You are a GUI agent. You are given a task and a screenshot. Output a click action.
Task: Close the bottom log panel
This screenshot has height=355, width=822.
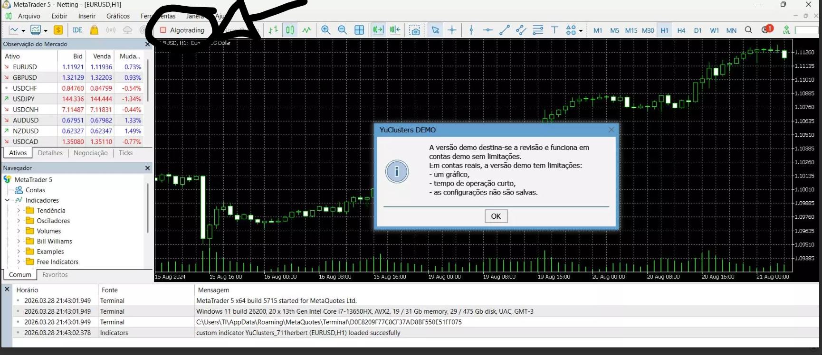[x=7, y=289]
